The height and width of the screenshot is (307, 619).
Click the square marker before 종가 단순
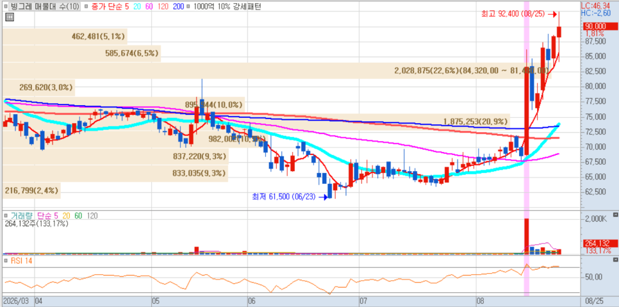click(87, 6)
